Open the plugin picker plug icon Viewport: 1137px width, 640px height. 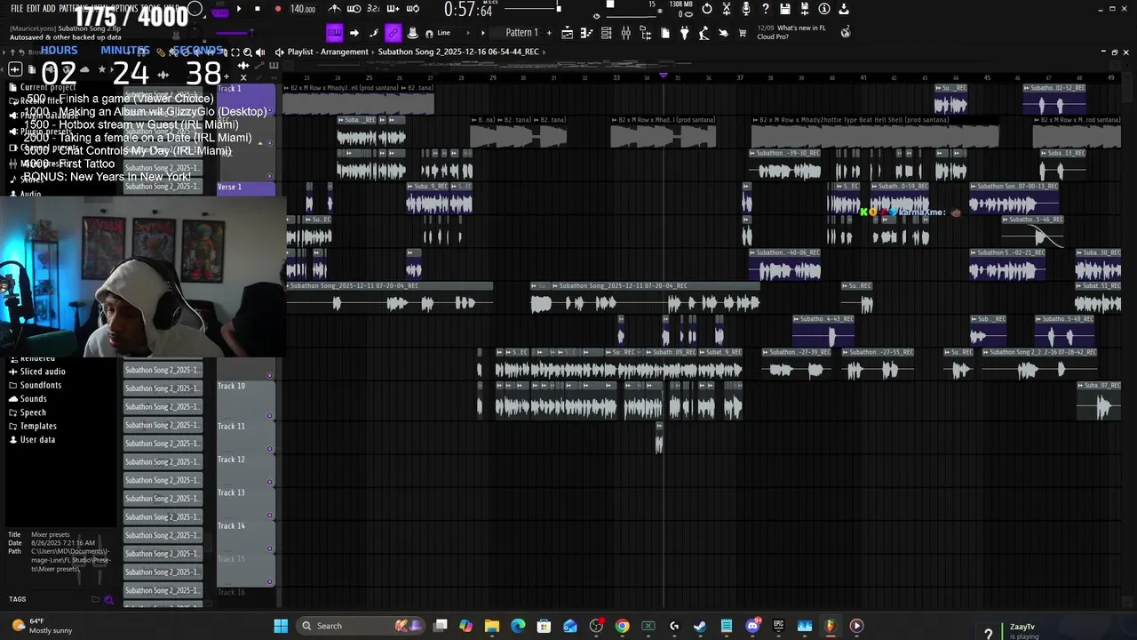click(684, 33)
